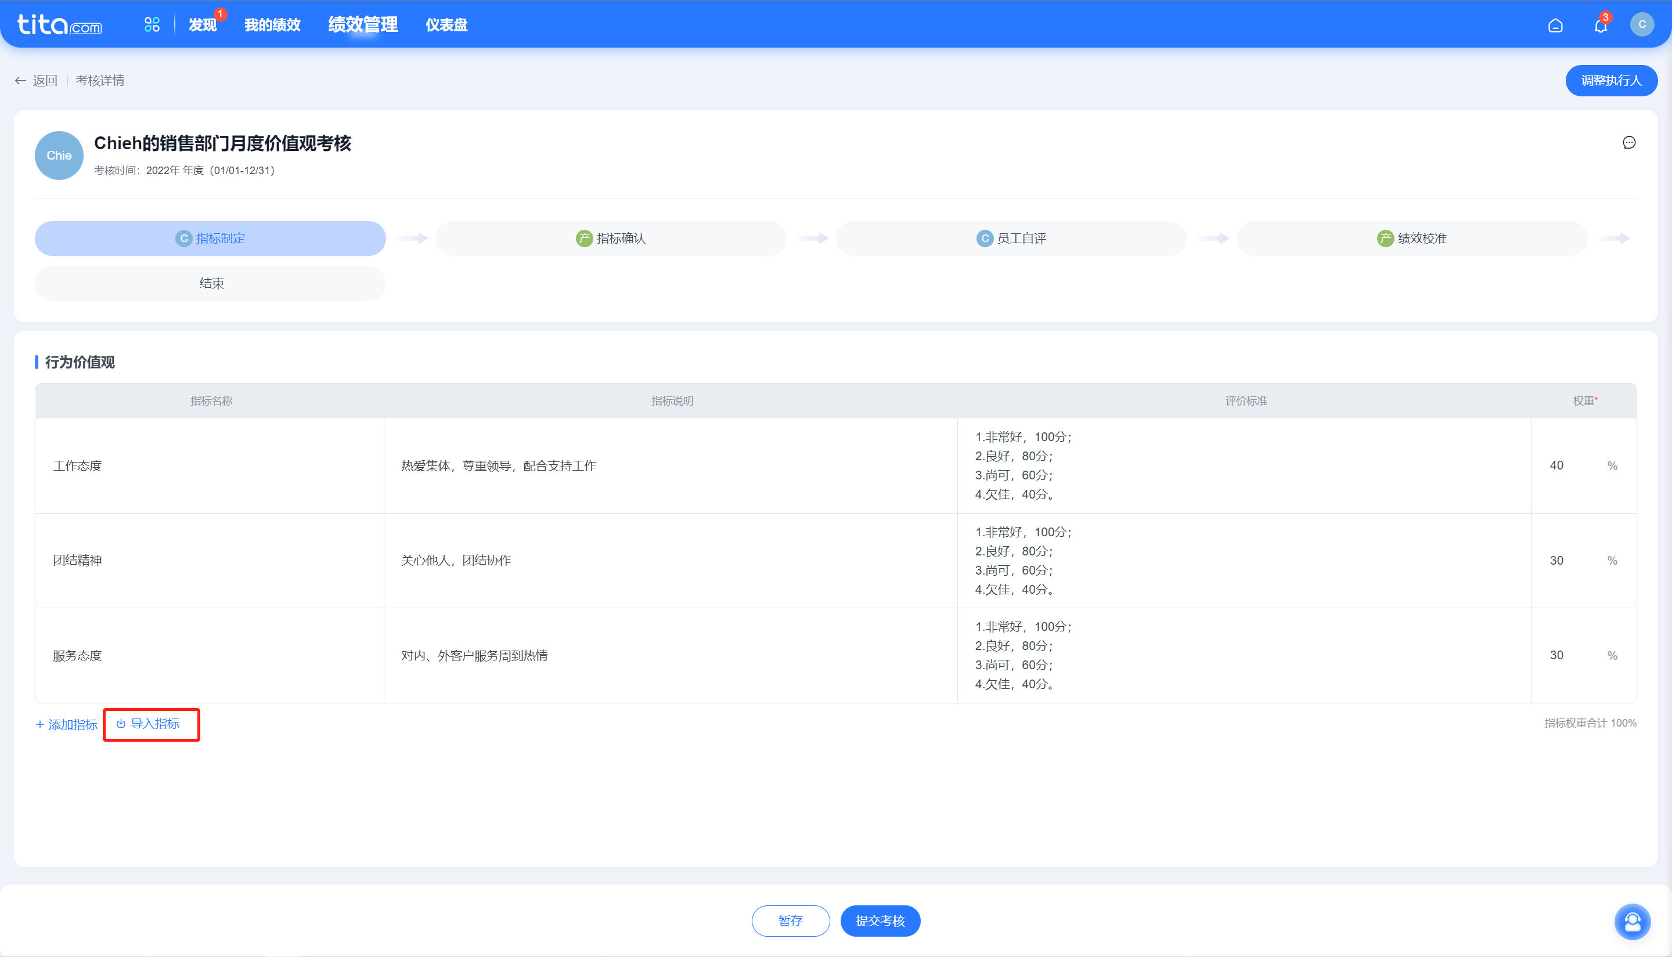The image size is (1672, 957).
Task: Click the 导入指标 link
Action: coord(148,724)
